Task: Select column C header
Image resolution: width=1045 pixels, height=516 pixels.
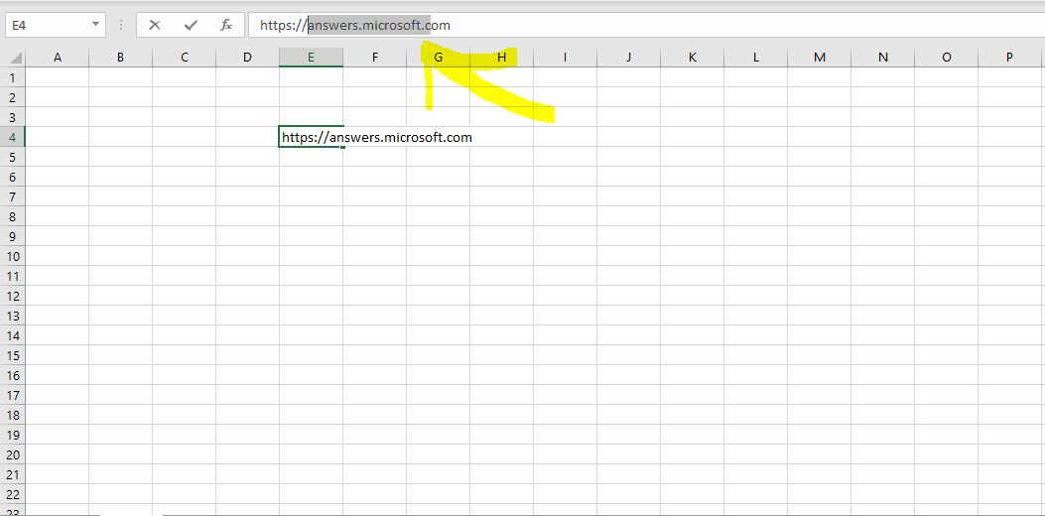Action: point(184,58)
